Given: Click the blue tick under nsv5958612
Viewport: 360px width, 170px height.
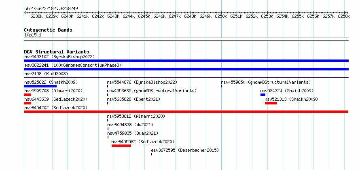Looking at the screenshot, I should (108, 120).
